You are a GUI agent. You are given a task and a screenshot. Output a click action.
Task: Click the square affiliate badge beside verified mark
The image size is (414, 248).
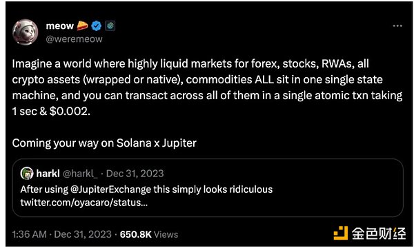click(x=110, y=25)
